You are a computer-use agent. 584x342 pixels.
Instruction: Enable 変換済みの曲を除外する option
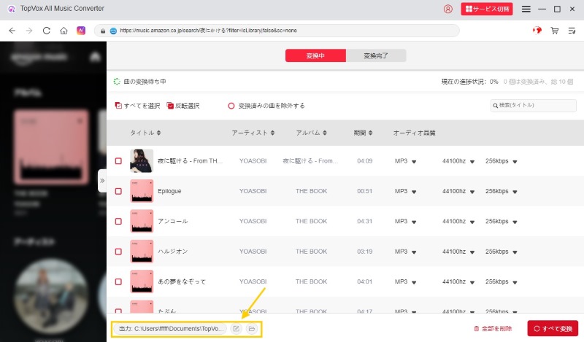(231, 106)
